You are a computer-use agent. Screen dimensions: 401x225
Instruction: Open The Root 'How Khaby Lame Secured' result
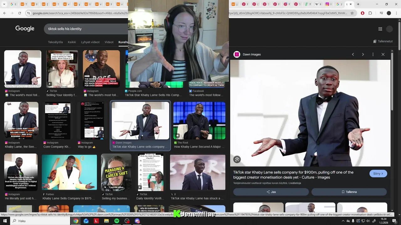[199, 125]
